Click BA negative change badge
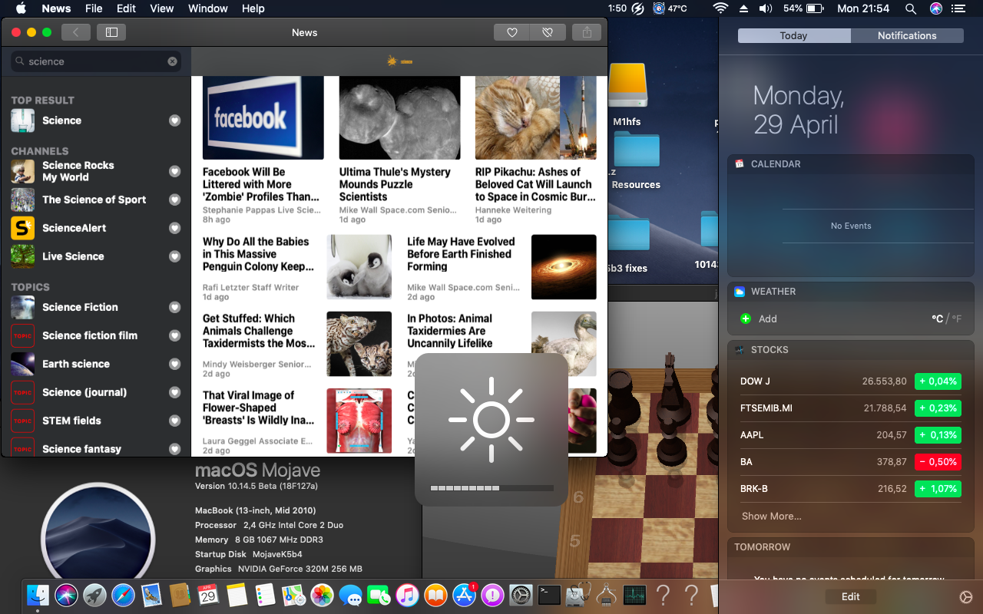The width and height of the screenshot is (983, 614). click(x=938, y=461)
